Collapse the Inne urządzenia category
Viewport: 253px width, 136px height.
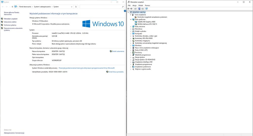[x=131, y=15]
